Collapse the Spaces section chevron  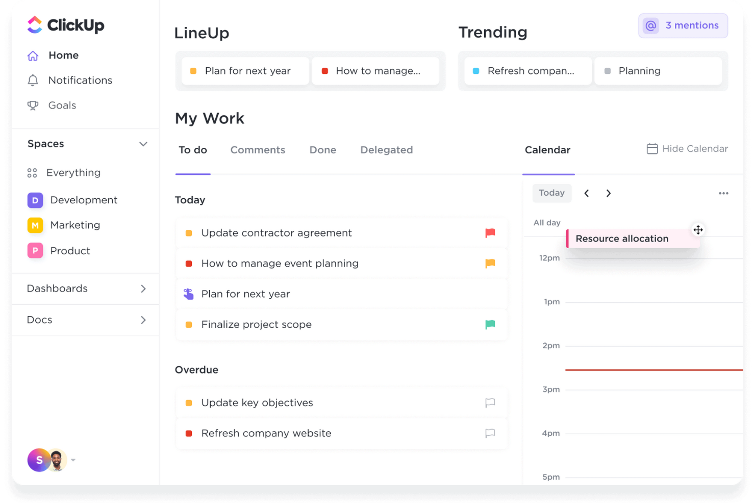[143, 144]
